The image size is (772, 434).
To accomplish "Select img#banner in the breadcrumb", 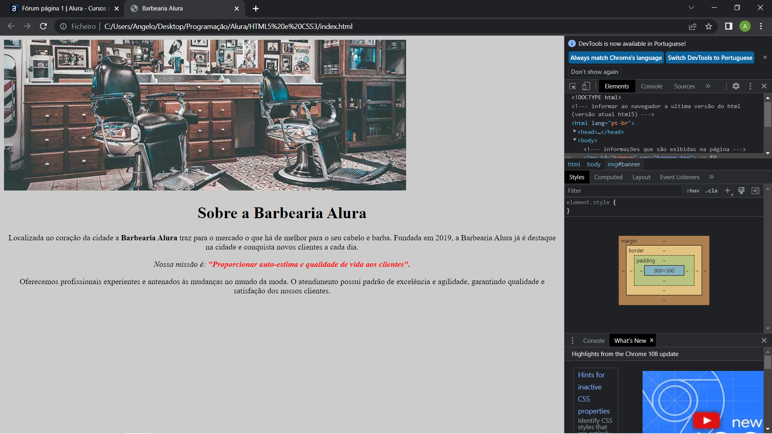I will (x=624, y=164).
